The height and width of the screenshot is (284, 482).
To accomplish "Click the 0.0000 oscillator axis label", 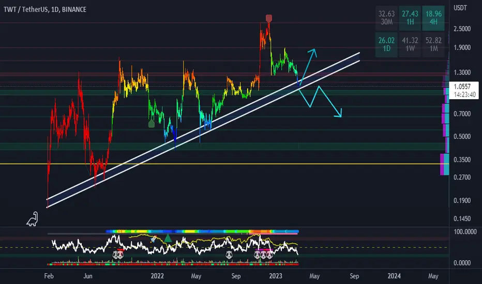I will pos(462,263).
